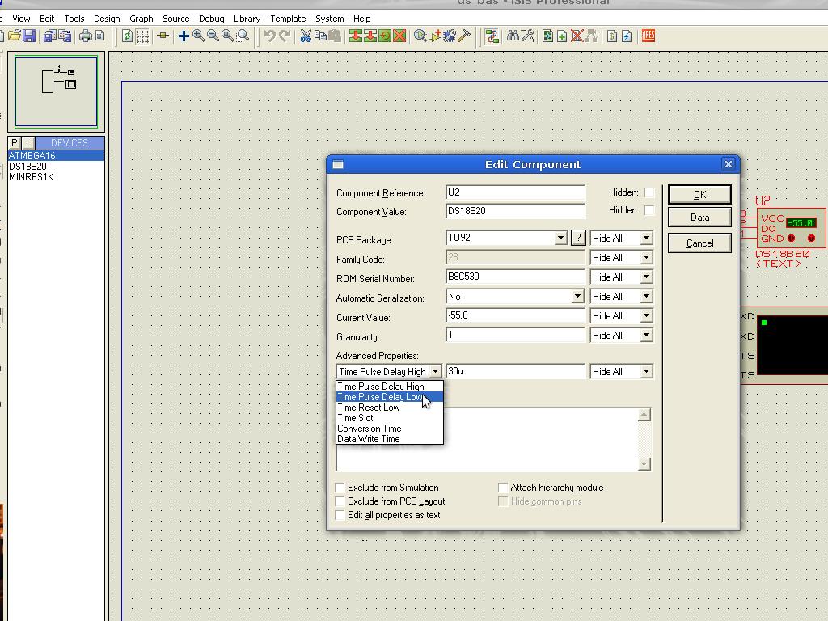Click the properties text scrollbar down arrow
The width and height of the screenshot is (828, 621).
(644, 464)
